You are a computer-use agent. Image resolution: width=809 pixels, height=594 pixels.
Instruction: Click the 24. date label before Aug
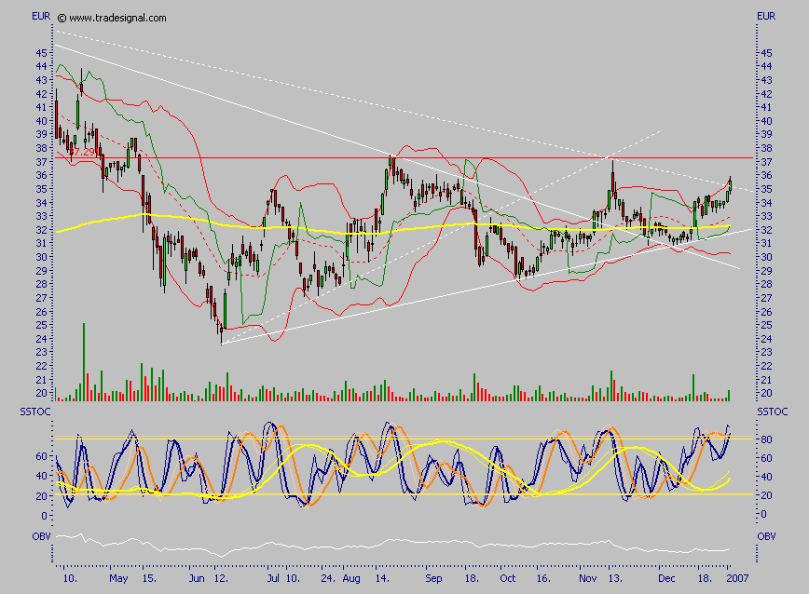point(327,578)
